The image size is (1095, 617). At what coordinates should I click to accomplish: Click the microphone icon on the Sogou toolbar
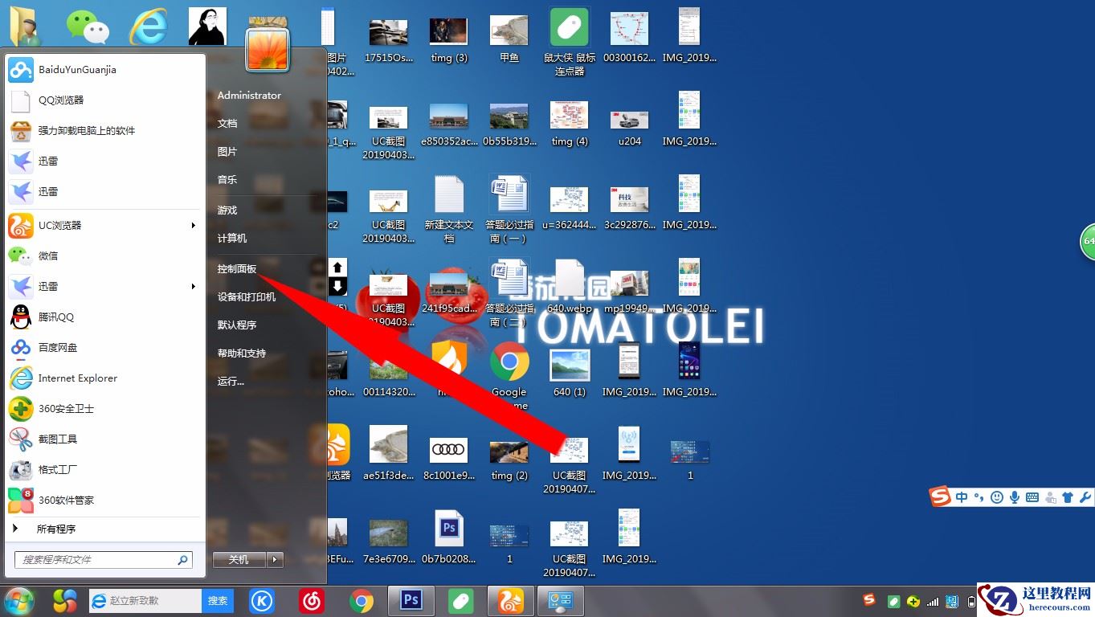coord(1015,497)
